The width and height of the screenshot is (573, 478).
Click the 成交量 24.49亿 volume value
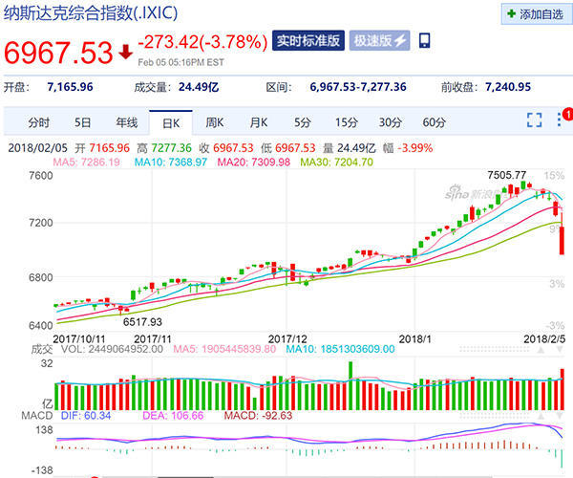(199, 87)
